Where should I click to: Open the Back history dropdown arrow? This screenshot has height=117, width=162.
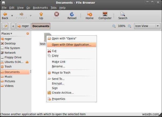12,16
